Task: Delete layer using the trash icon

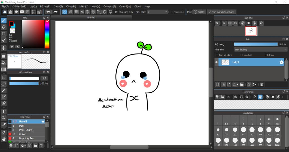Action: click(262, 84)
